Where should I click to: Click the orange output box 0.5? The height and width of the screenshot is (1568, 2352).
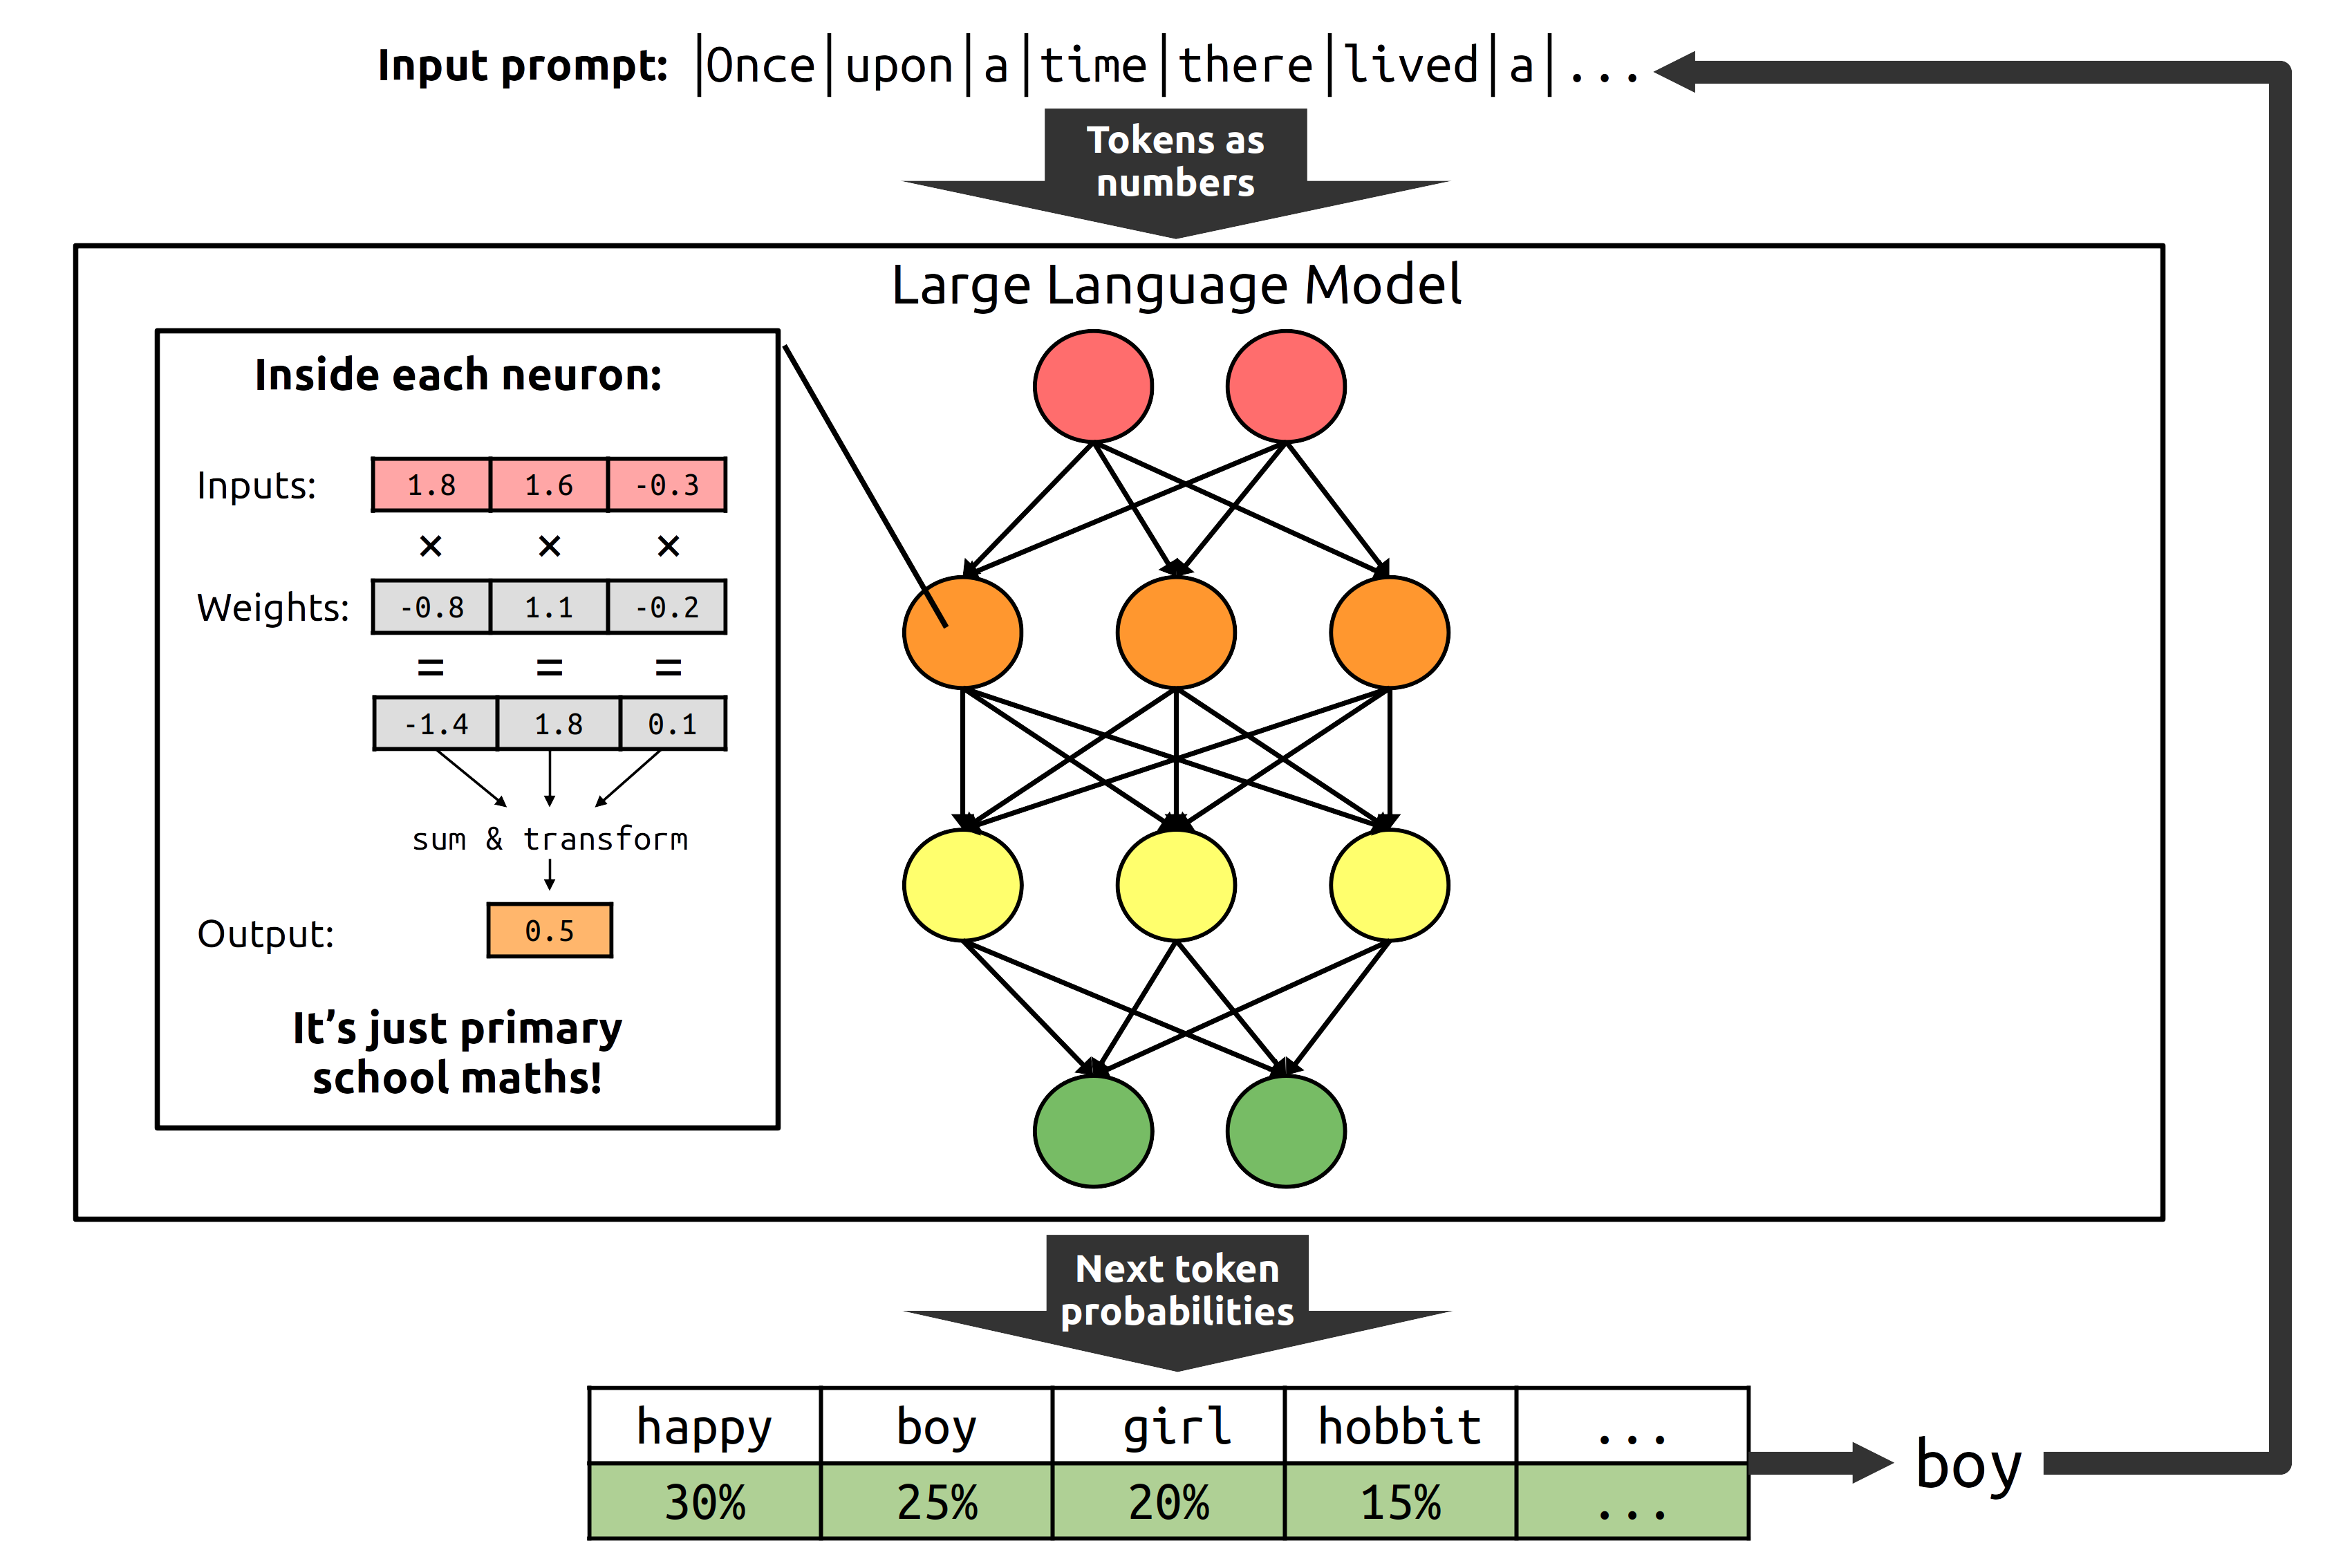tap(549, 931)
